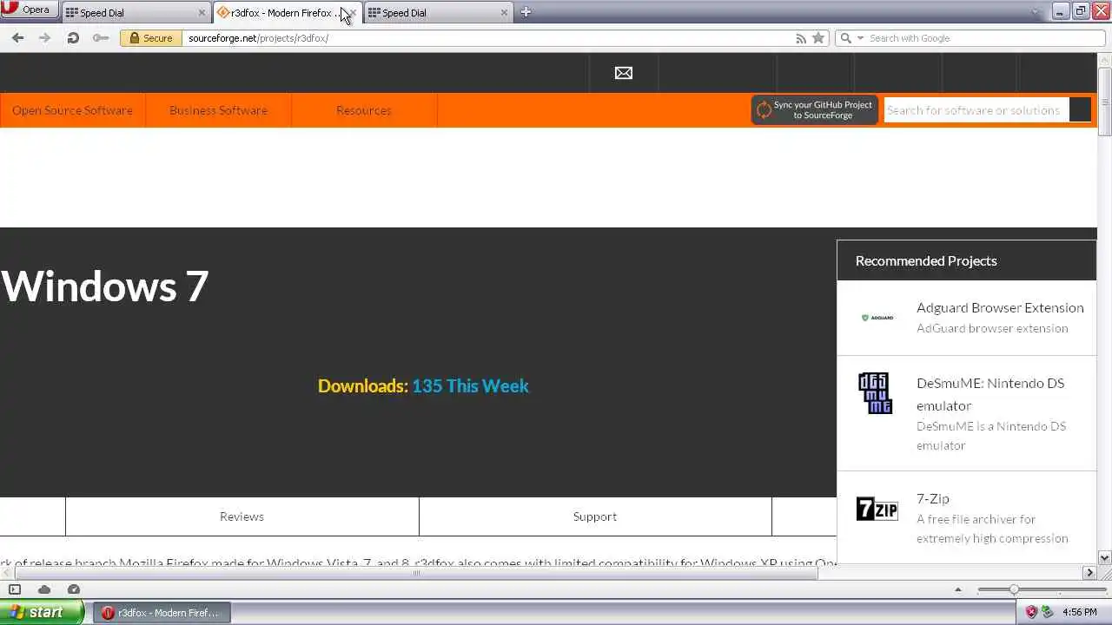Open the Resources menu
The height and width of the screenshot is (625, 1112).
click(364, 110)
